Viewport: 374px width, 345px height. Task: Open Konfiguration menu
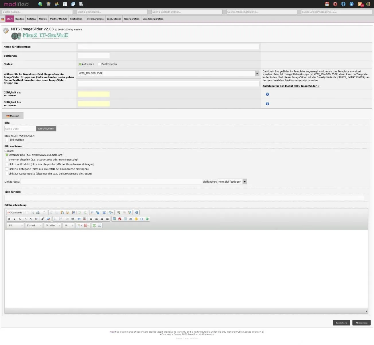point(132,19)
